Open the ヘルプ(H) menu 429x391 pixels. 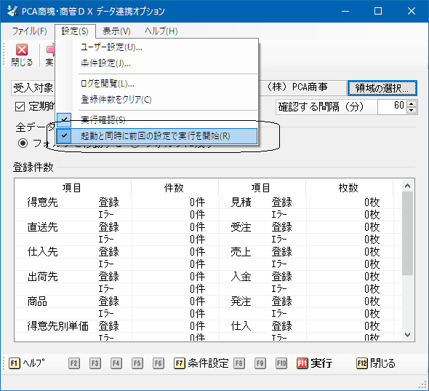pos(161,31)
